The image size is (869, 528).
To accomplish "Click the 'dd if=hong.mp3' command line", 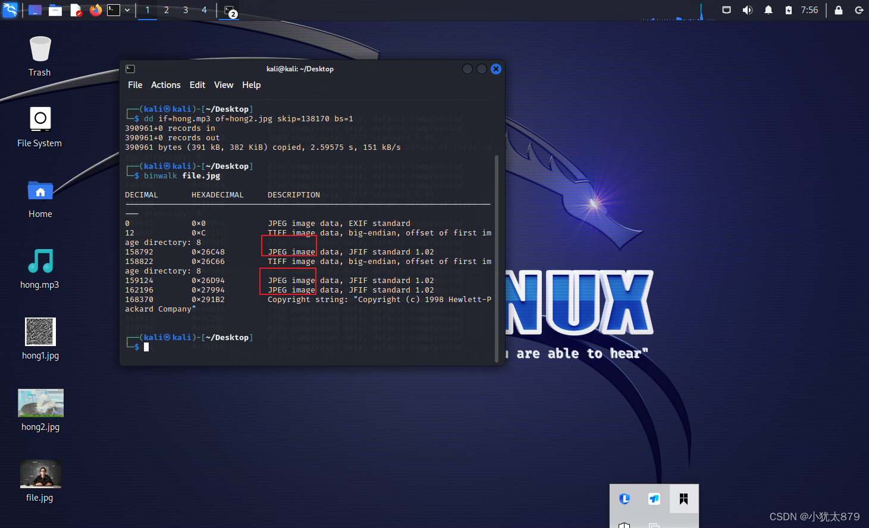I will pyautogui.click(x=249, y=119).
